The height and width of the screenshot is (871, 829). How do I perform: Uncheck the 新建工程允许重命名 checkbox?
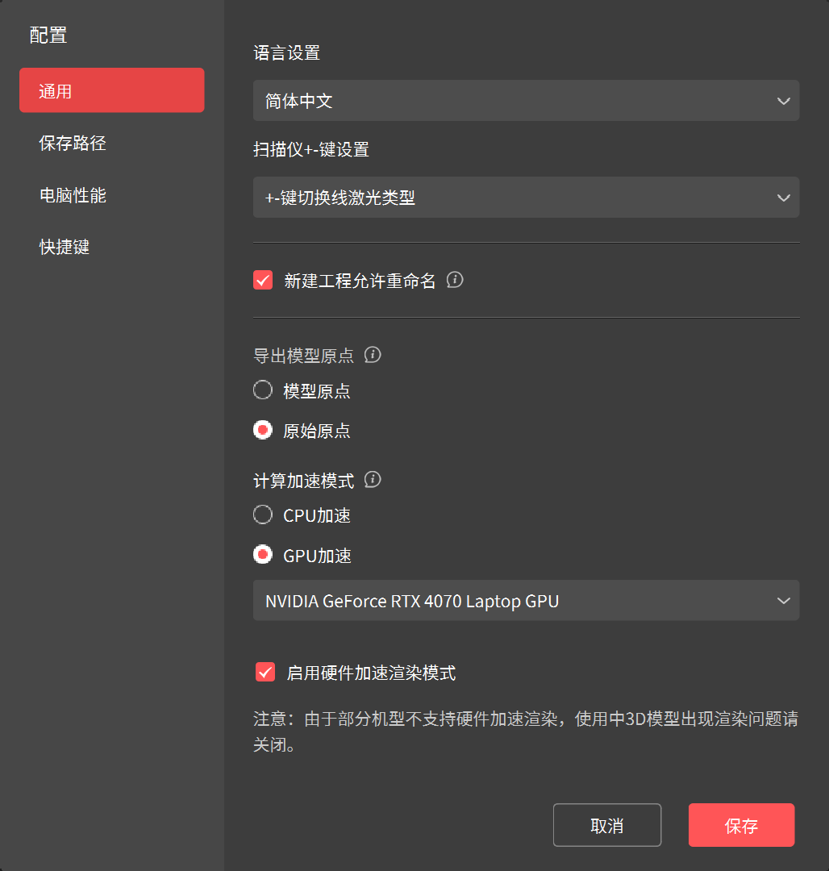pyautogui.click(x=263, y=281)
